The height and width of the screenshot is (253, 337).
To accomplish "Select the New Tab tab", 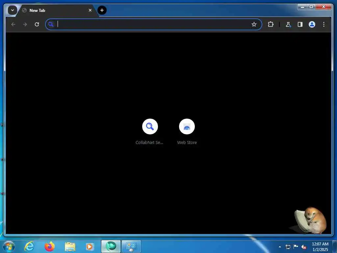I will 57,10.
